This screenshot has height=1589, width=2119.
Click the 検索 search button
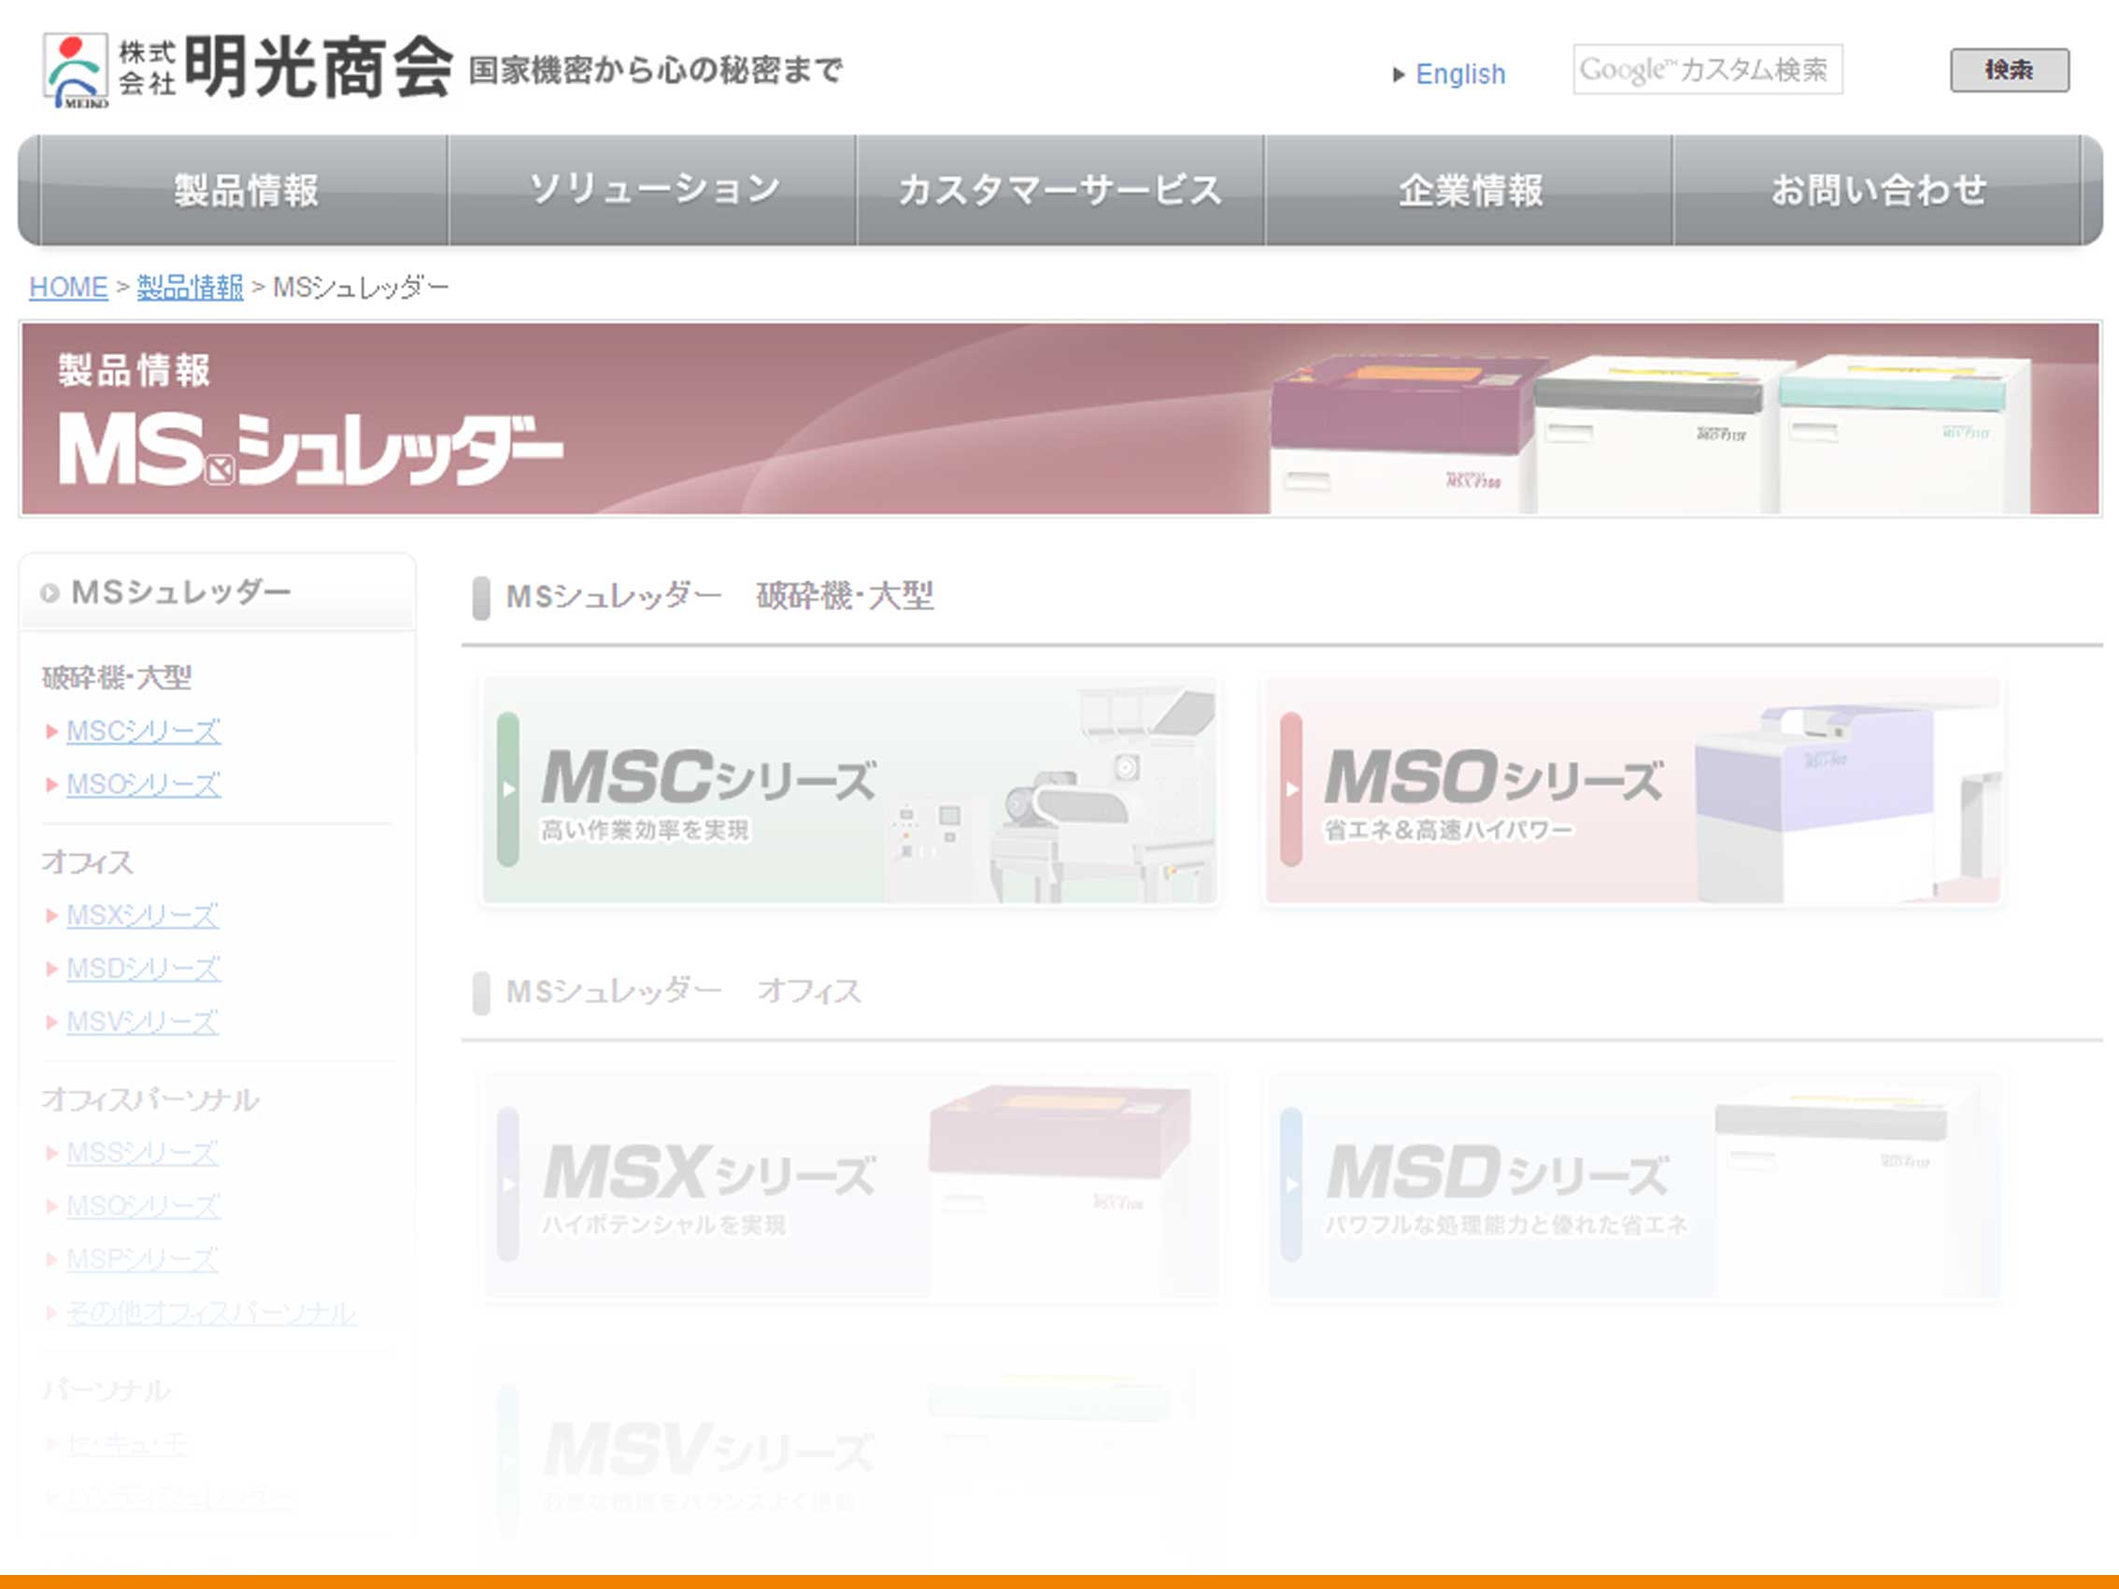click(2009, 70)
